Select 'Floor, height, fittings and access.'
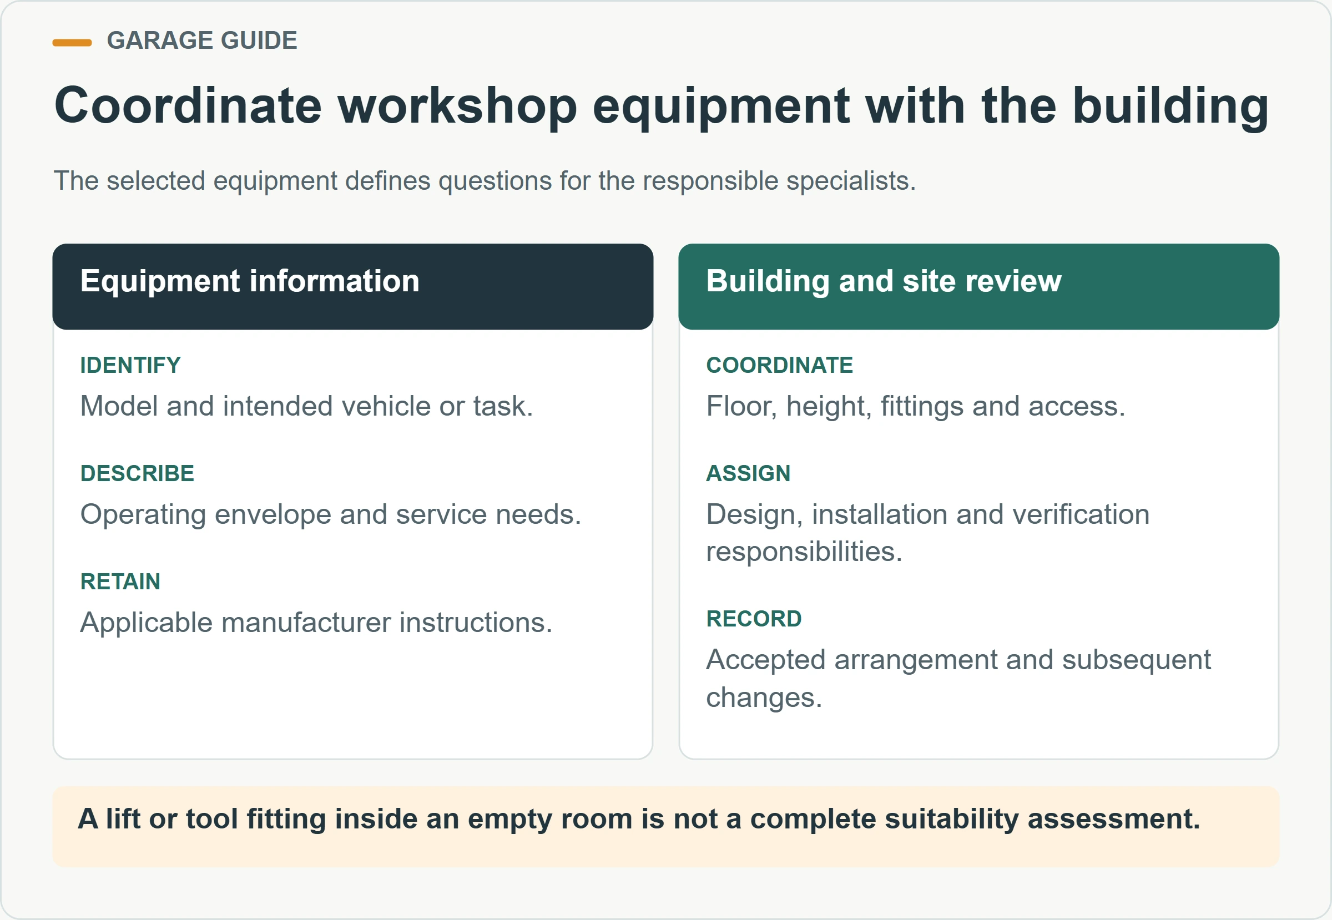The height and width of the screenshot is (920, 1332). pos(916,406)
